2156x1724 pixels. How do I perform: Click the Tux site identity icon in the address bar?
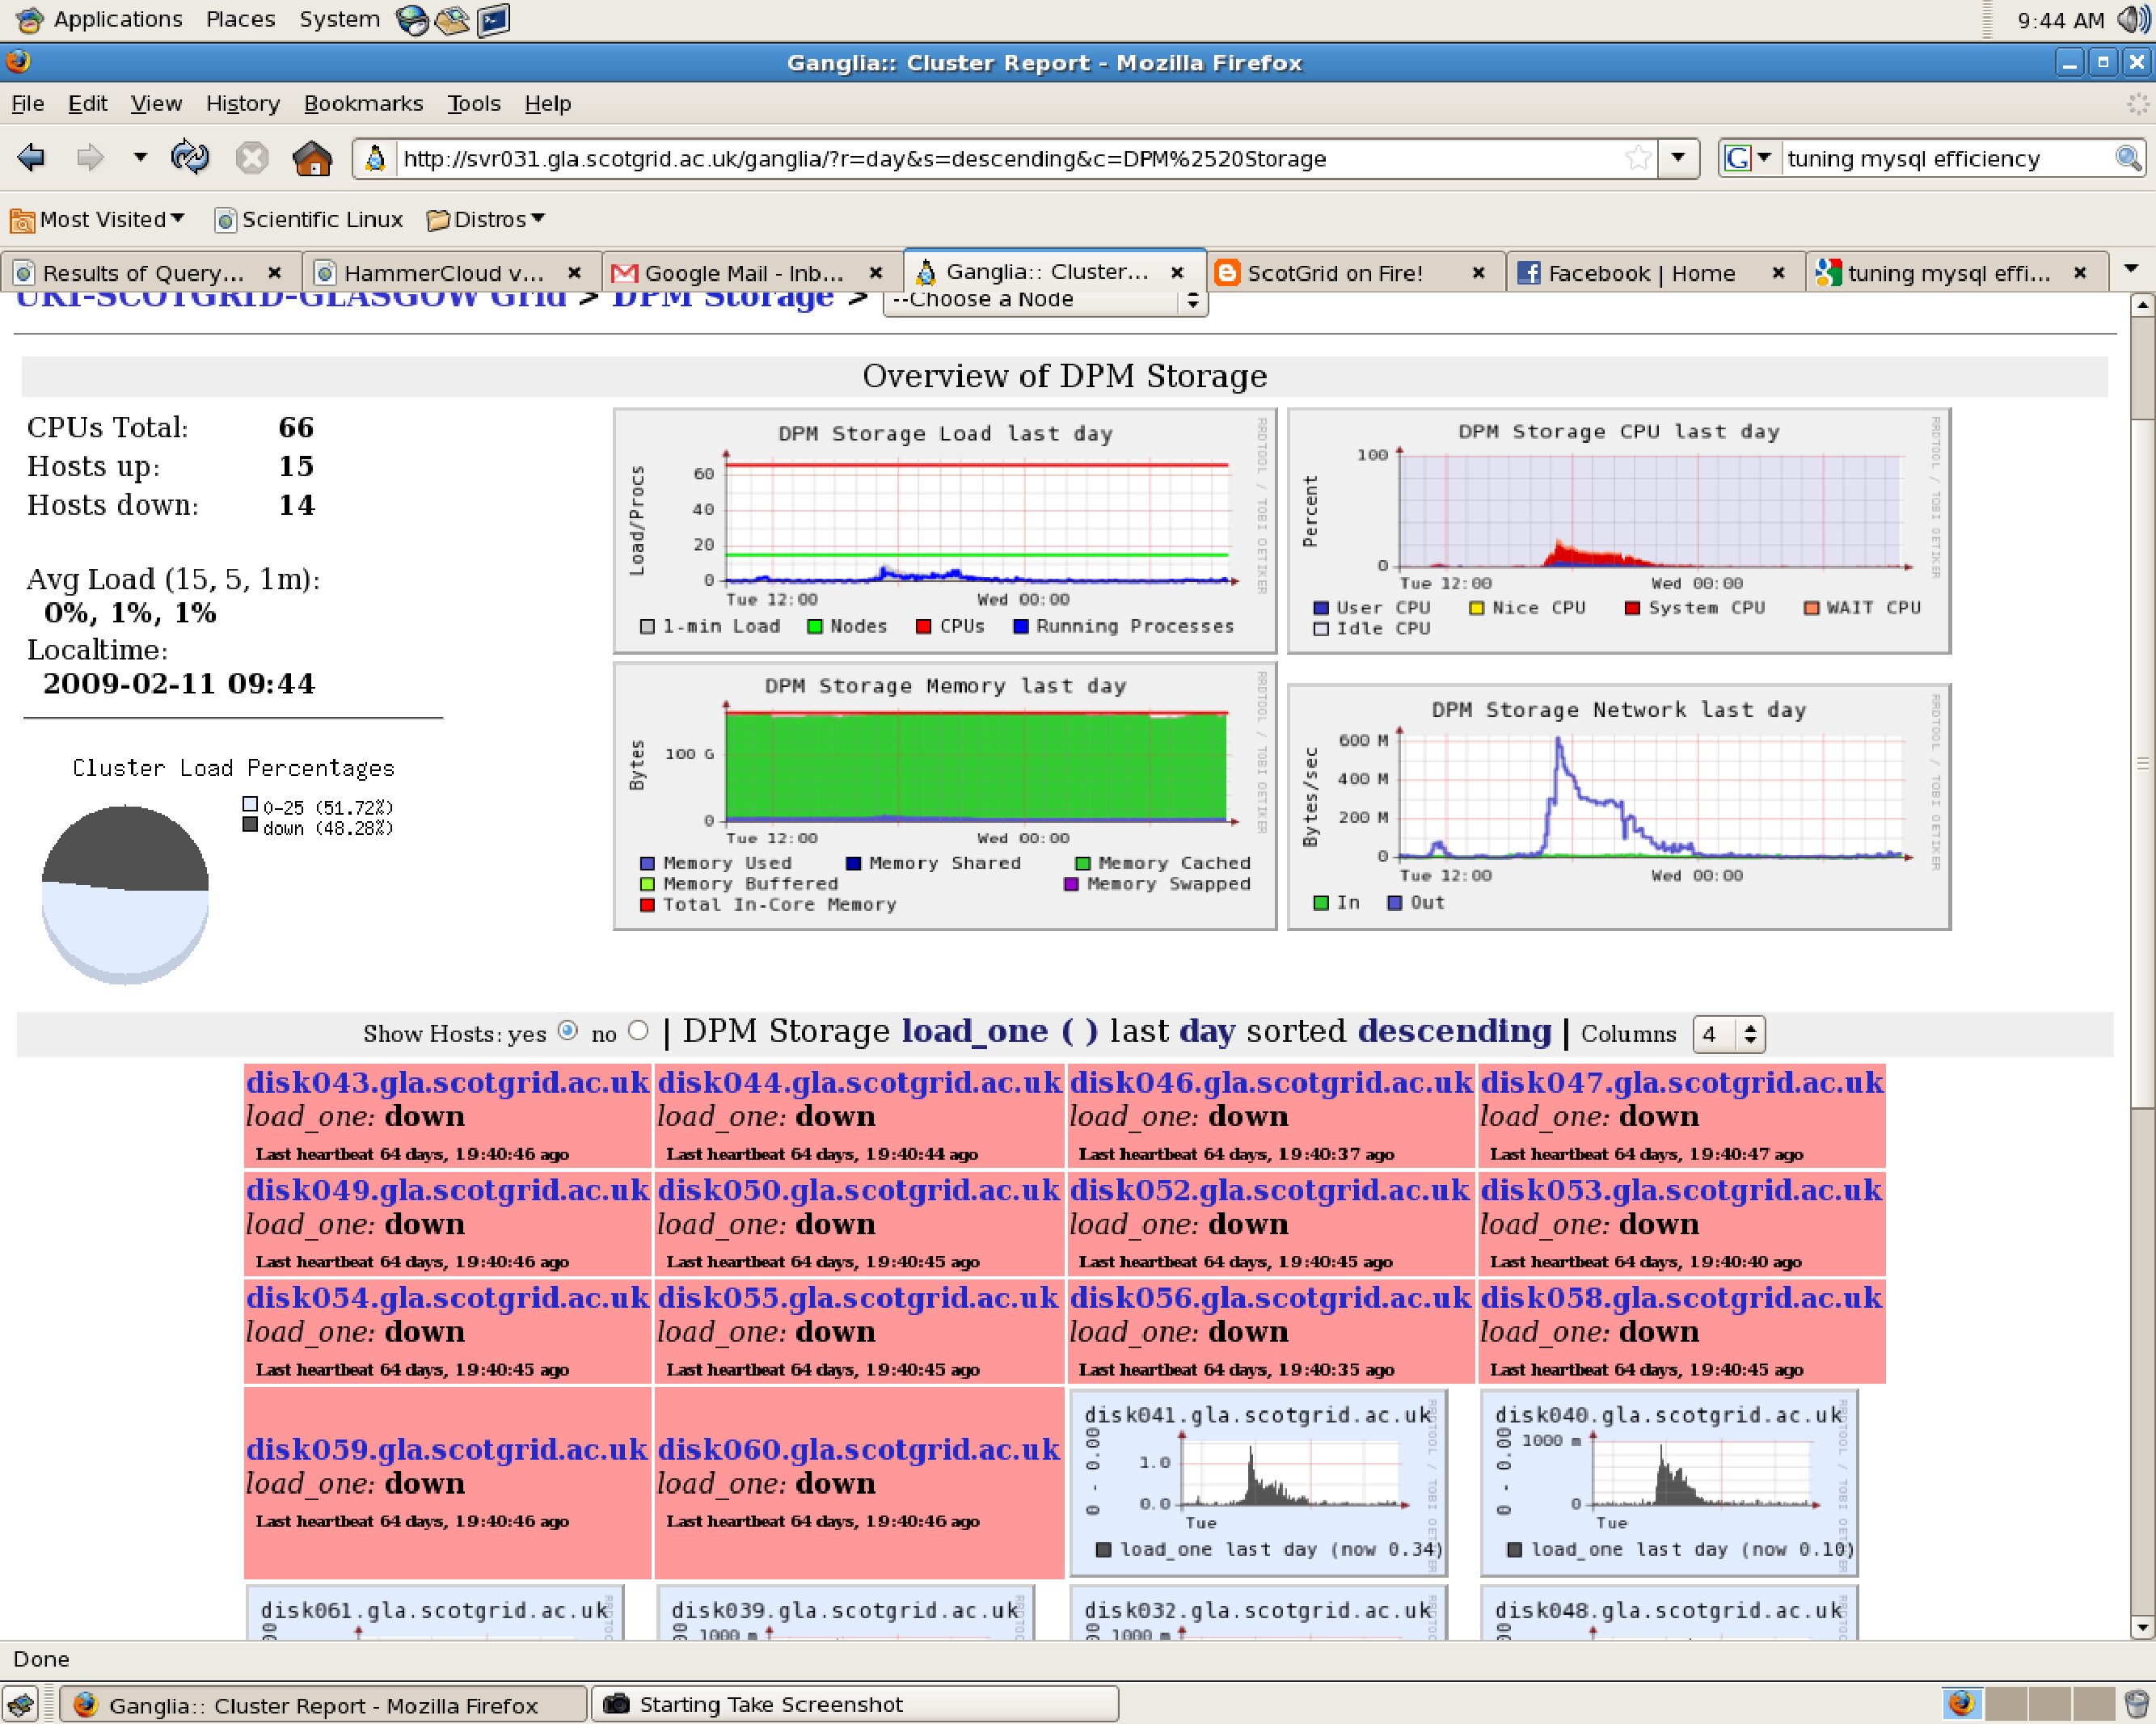(x=375, y=158)
